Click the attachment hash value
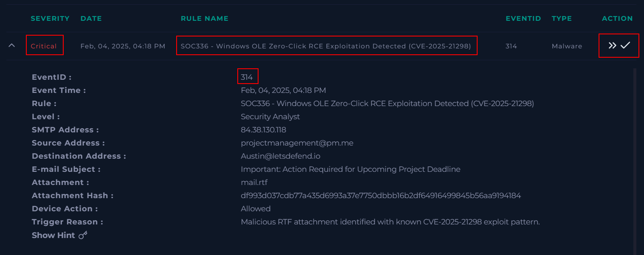 [381, 196]
